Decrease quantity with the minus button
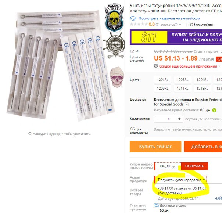 [x=158, y=119]
